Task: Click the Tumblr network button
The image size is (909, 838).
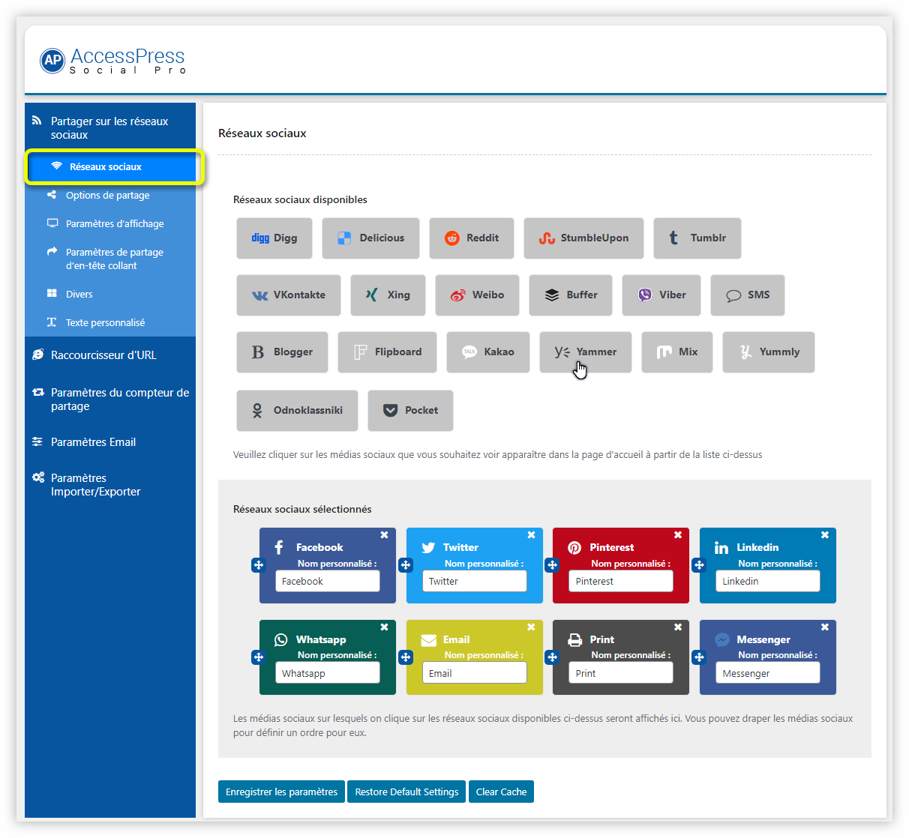Action: tap(697, 238)
